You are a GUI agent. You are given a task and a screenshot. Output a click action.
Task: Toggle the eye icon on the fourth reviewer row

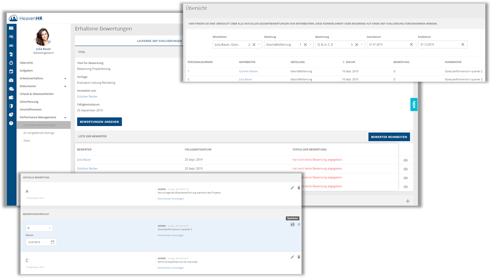405,187
